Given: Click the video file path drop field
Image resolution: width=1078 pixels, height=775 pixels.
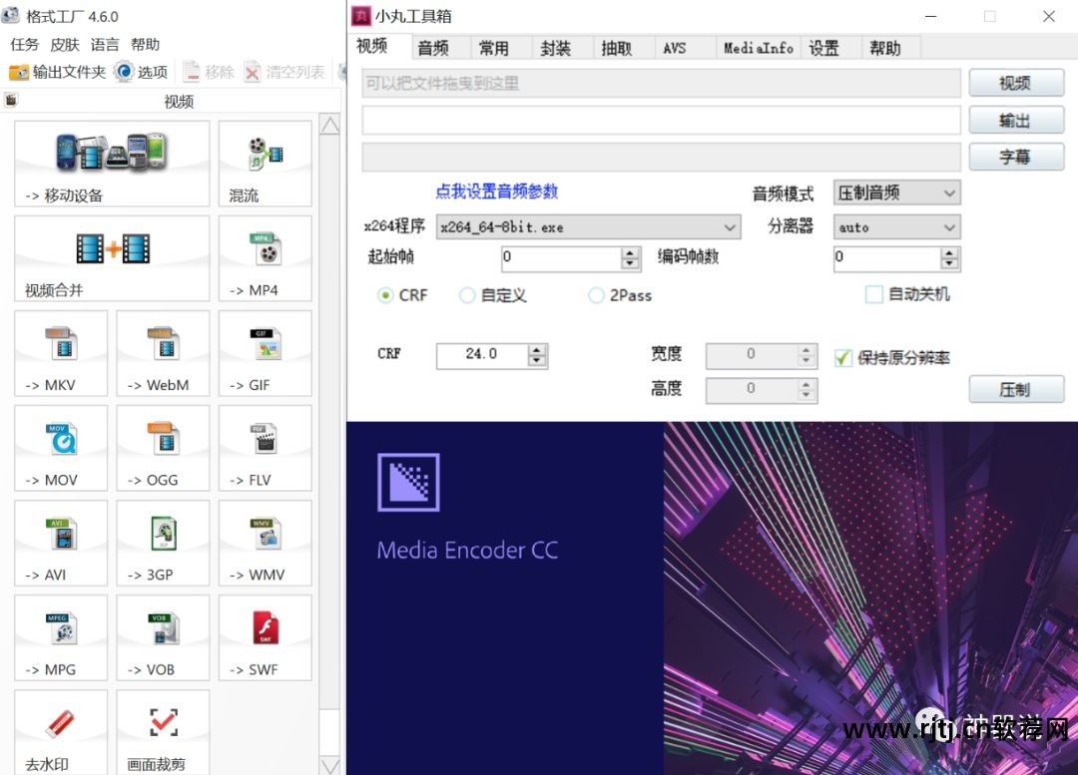Looking at the screenshot, I should [x=662, y=83].
